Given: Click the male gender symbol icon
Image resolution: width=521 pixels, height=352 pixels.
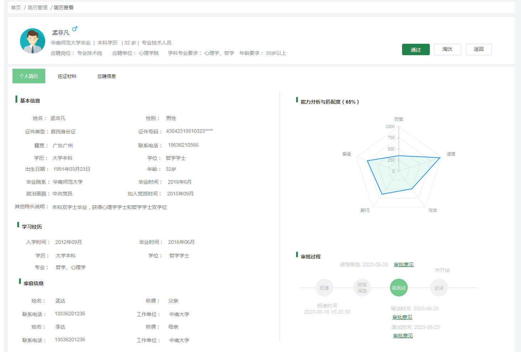Looking at the screenshot, I should (75, 29).
